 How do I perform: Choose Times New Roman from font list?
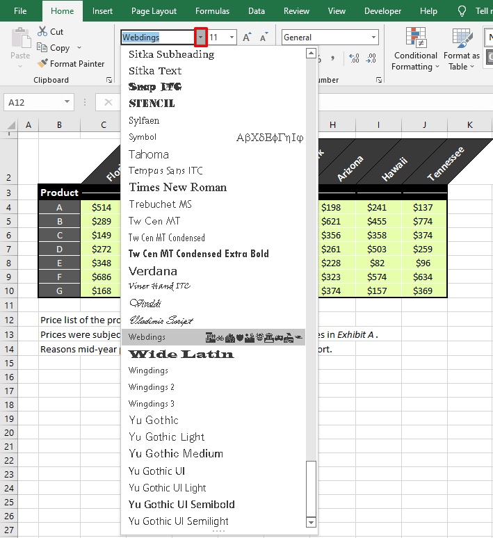click(x=213, y=188)
